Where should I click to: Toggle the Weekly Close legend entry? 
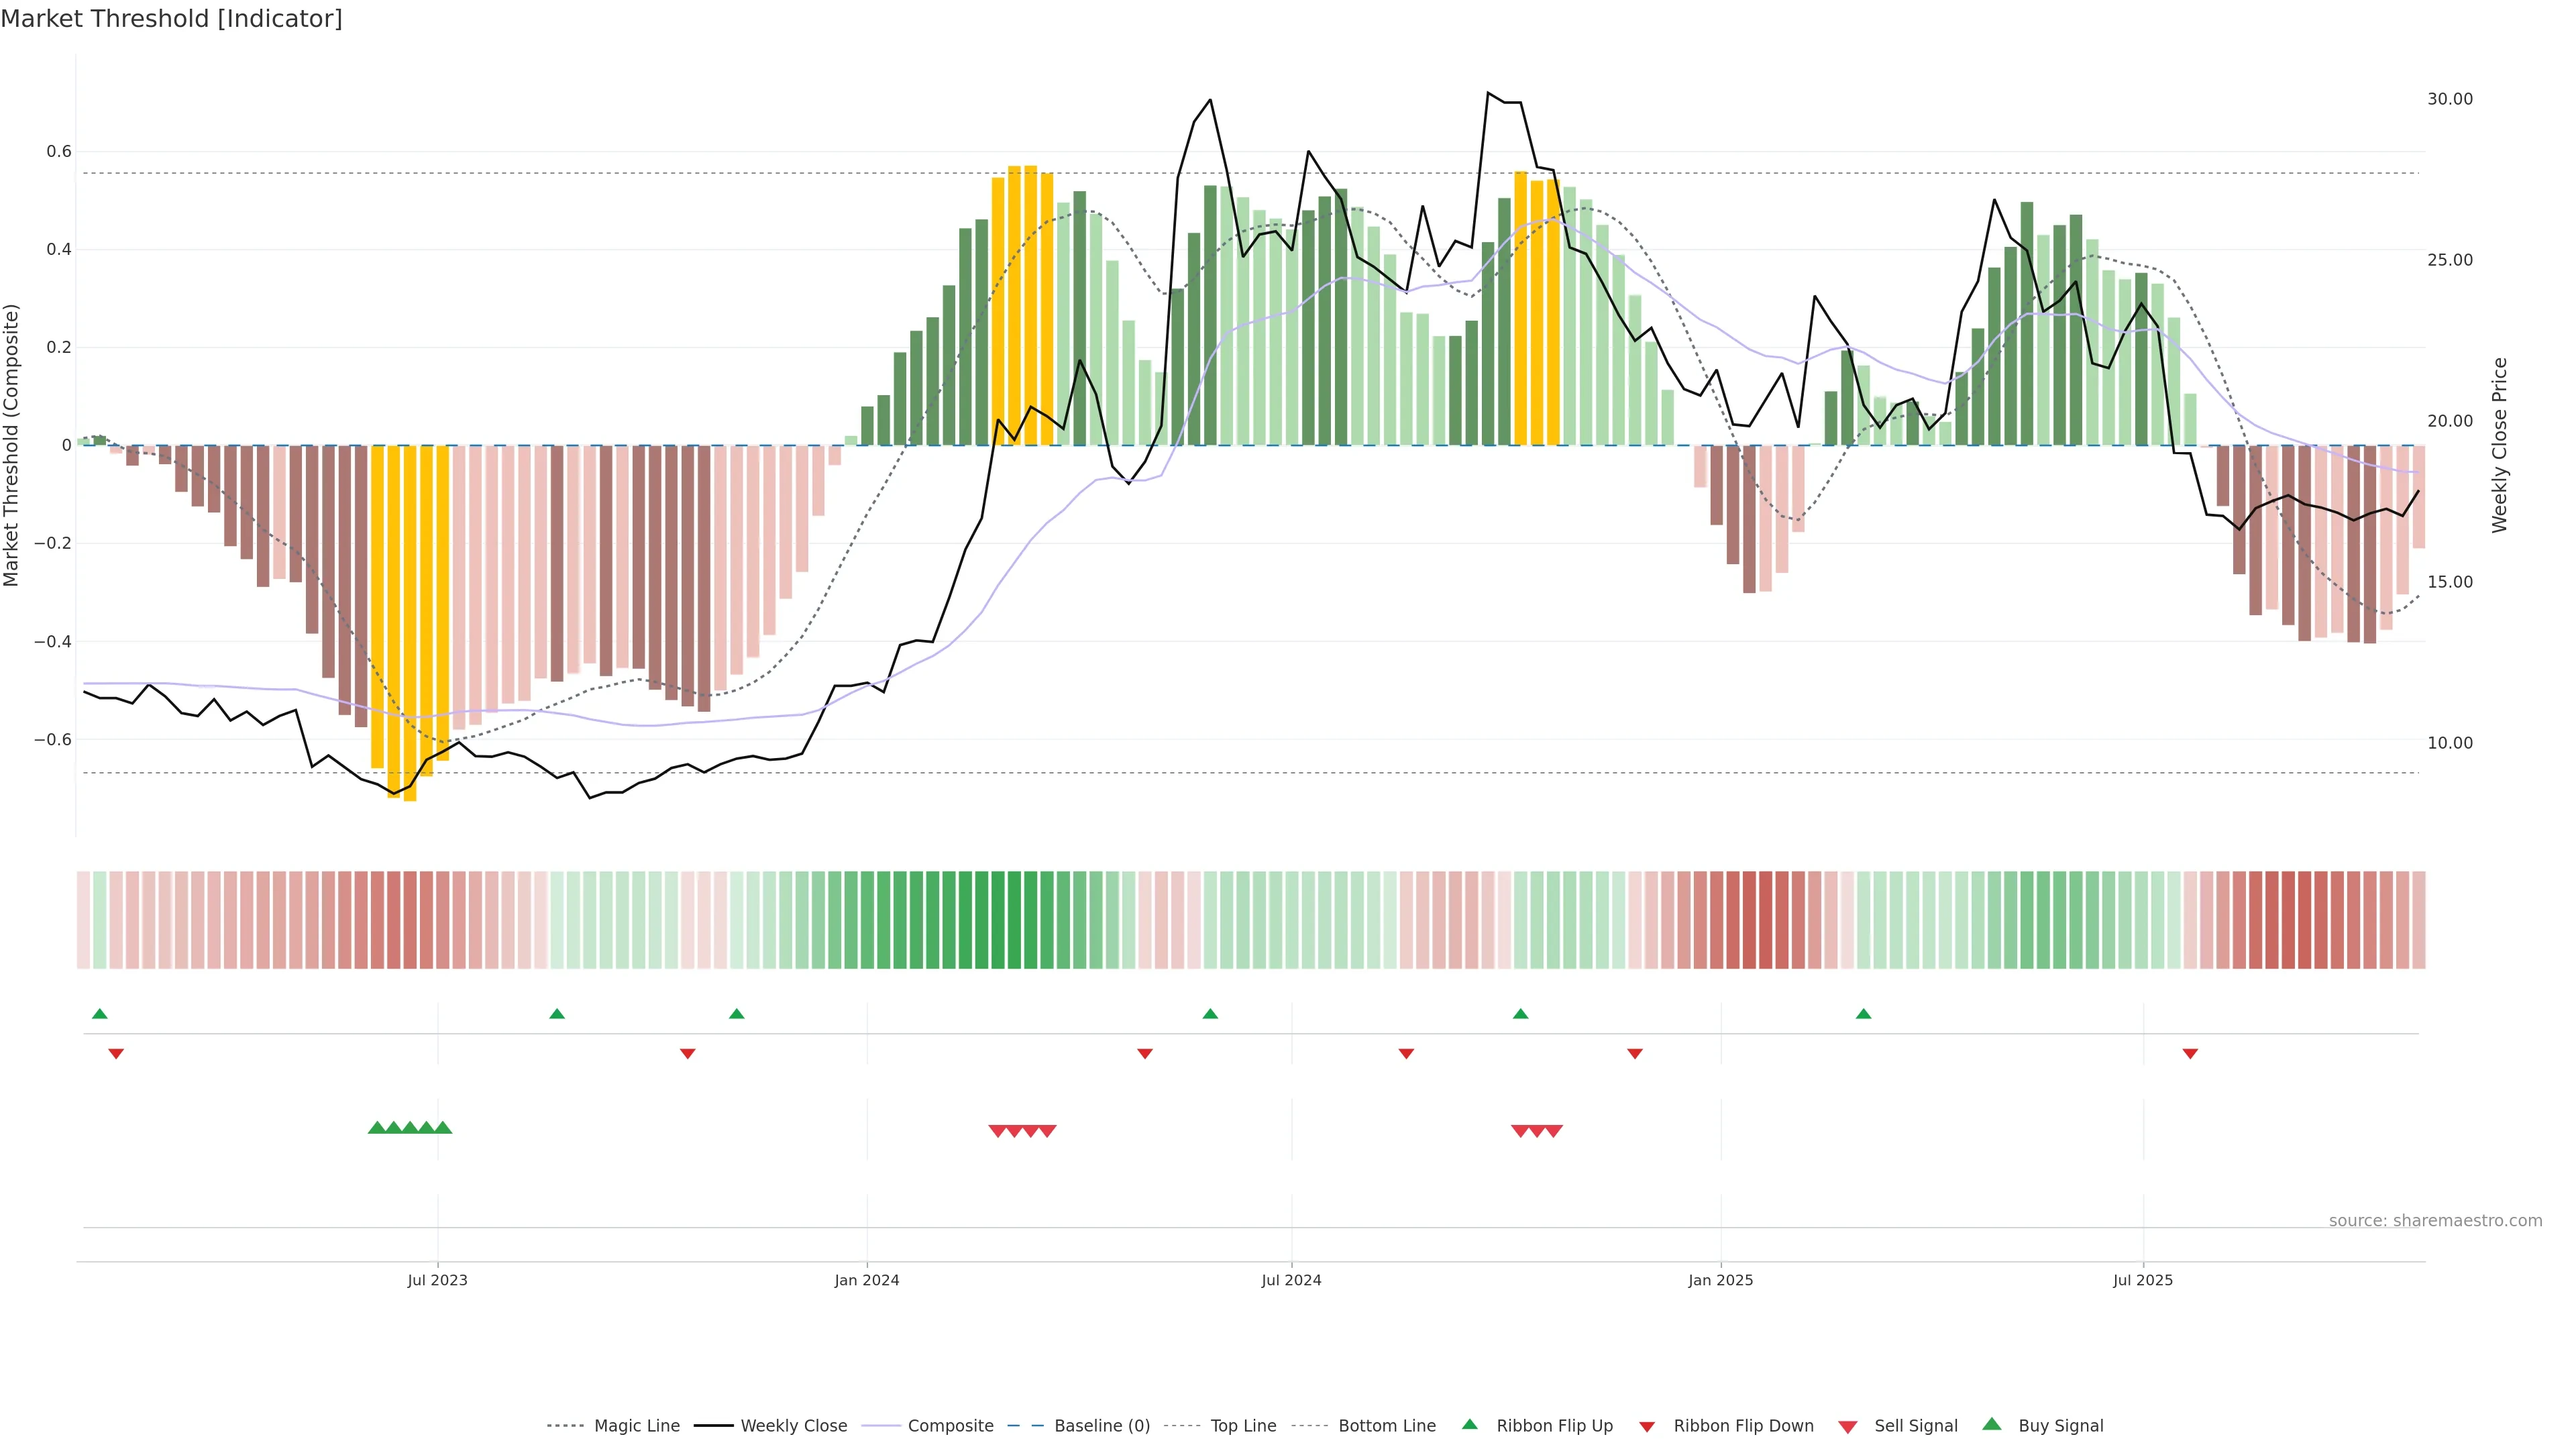pyautogui.click(x=793, y=1426)
